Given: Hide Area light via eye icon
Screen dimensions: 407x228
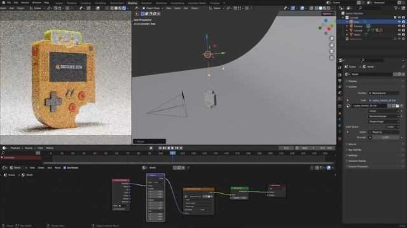Looking at the screenshot, I should (399, 22).
